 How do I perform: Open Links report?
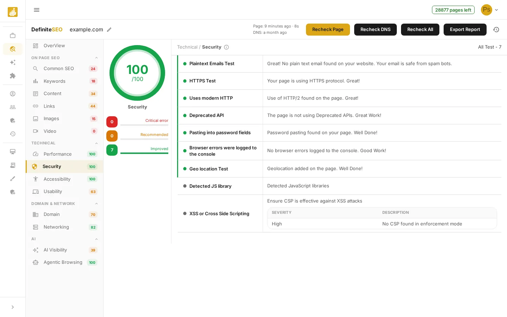[x=64, y=106]
